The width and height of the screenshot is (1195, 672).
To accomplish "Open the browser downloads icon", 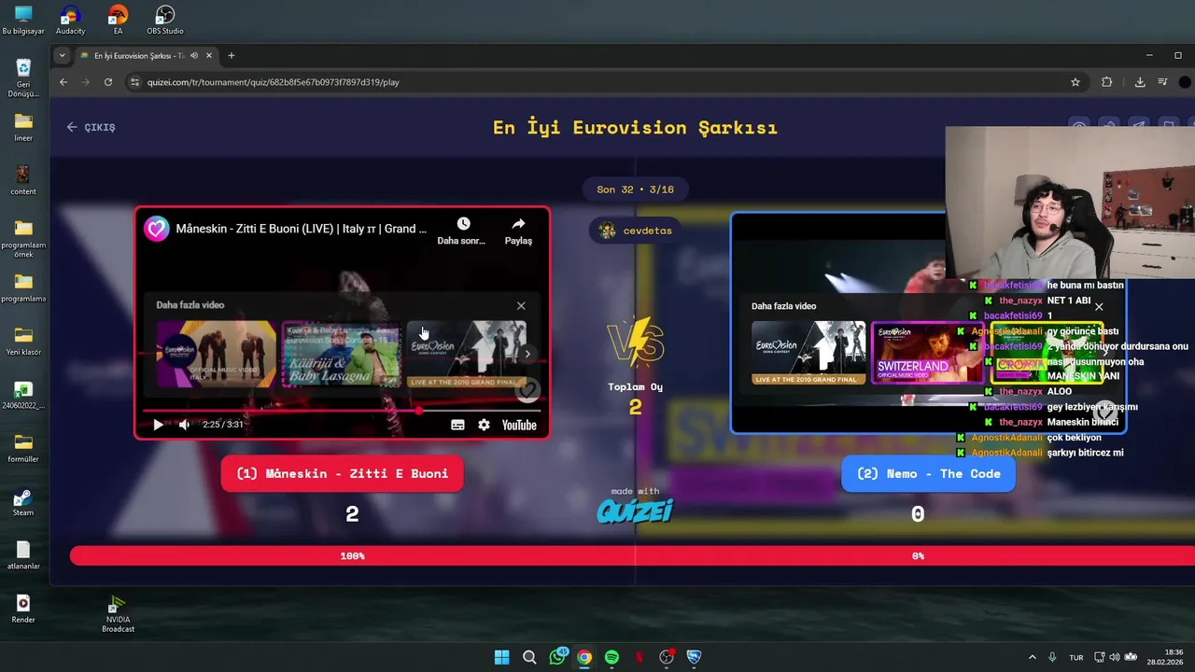I will tap(1140, 82).
